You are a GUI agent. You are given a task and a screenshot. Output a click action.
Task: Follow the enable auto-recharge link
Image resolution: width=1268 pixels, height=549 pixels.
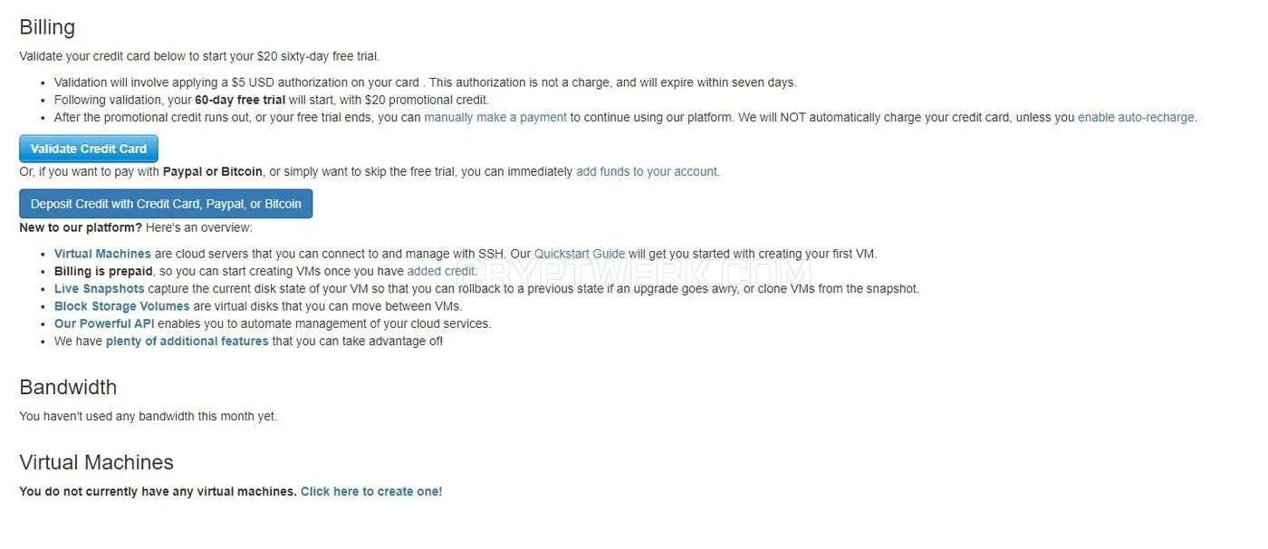point(1136,117)
